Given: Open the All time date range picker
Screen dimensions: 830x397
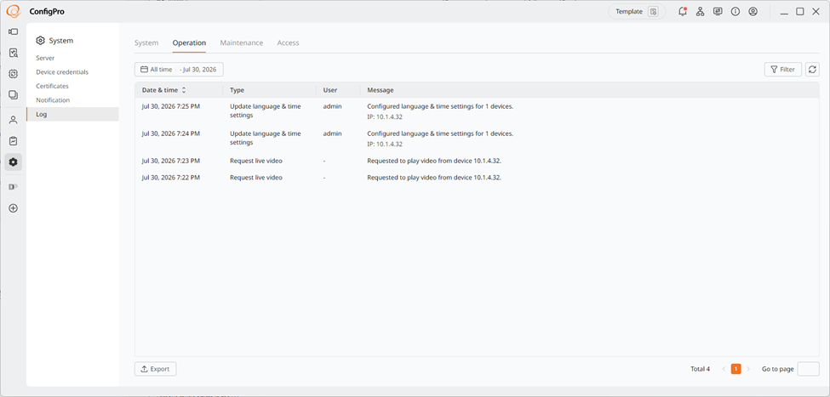Looking at the screenshot, I should pyautogui.click(x=179, y=69).
